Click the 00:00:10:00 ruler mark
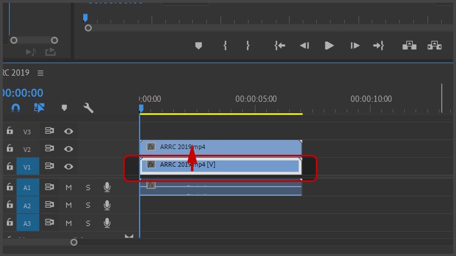Viewport: 456px width, 256px height. [x=371, y=99]
